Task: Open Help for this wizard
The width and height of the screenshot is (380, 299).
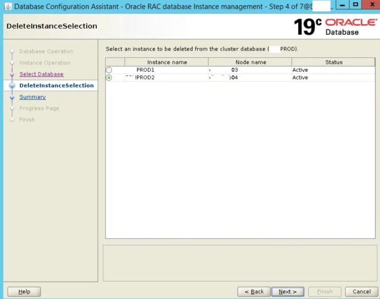Action: click(x=24, y=292)
